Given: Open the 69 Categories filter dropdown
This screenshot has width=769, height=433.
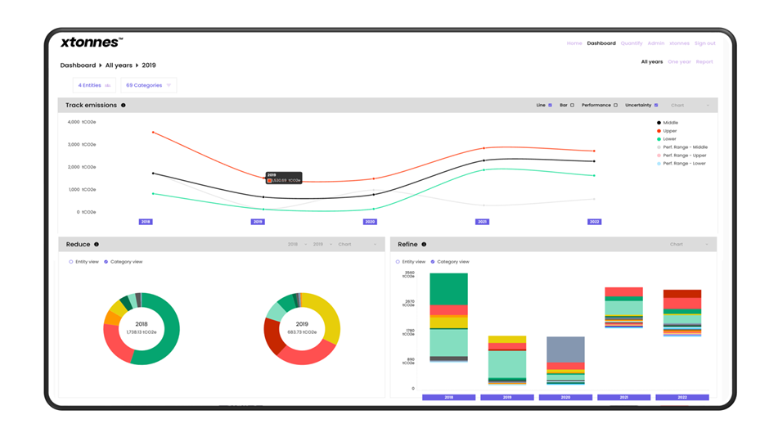Looking at the screenshot, I should click(x=148, y=85).
